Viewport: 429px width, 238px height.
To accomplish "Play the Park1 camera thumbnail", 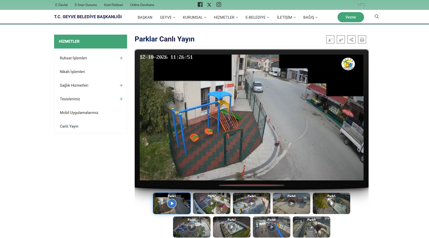I will (172, 203).
